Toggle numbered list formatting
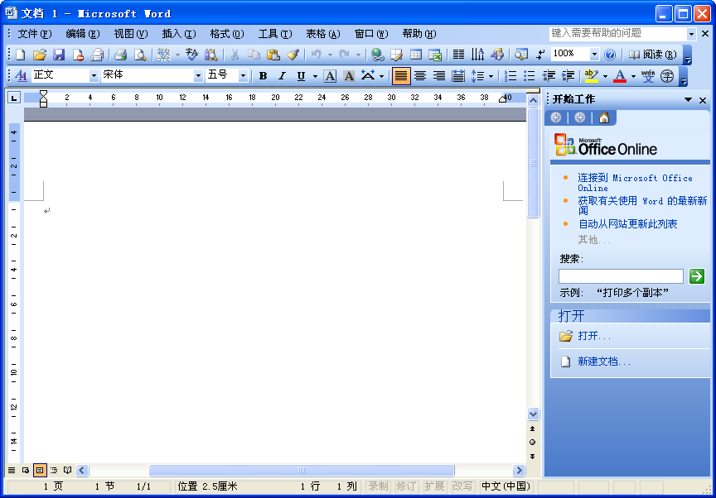The height and width of the screenshot is (498, 716). point(510,75)
